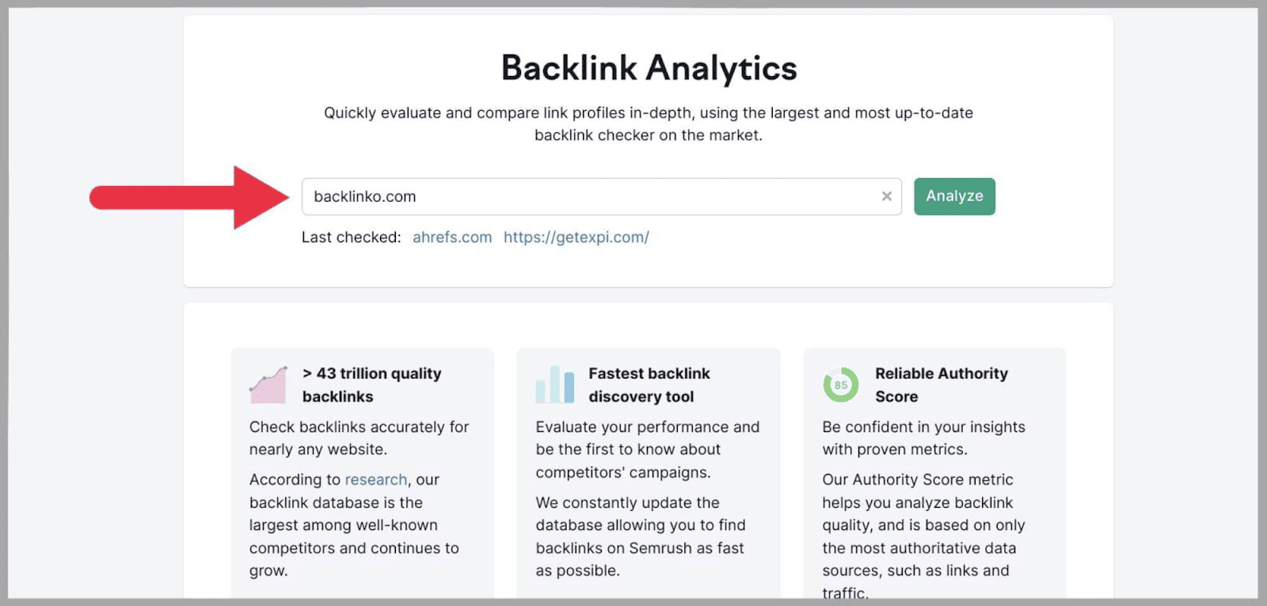Screen dimensions: 1267x606
Task: Click the discovery tool column chart graphic
Action: [555, 384]
